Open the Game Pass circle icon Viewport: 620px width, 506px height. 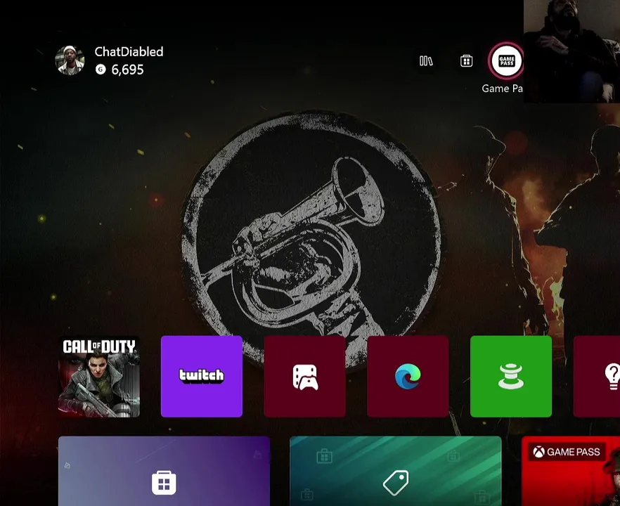coord(507,61)
